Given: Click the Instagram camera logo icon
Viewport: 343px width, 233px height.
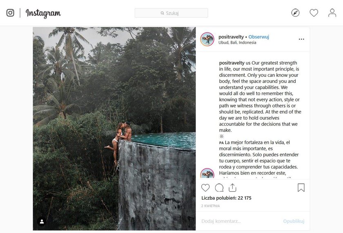Looking at the screenshot, I should (10, 13).
